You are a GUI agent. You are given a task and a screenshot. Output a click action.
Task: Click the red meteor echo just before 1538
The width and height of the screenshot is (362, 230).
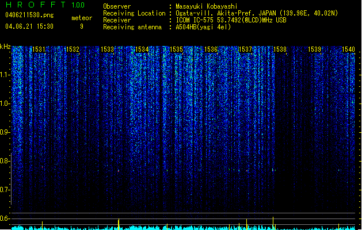(273, 170)
